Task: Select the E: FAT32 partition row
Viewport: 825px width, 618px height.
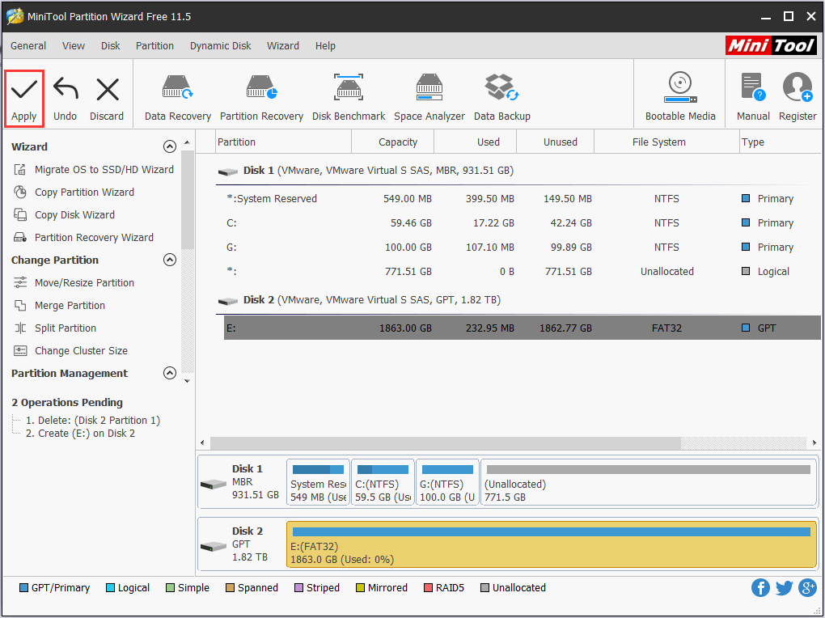Action: [522, 328]
